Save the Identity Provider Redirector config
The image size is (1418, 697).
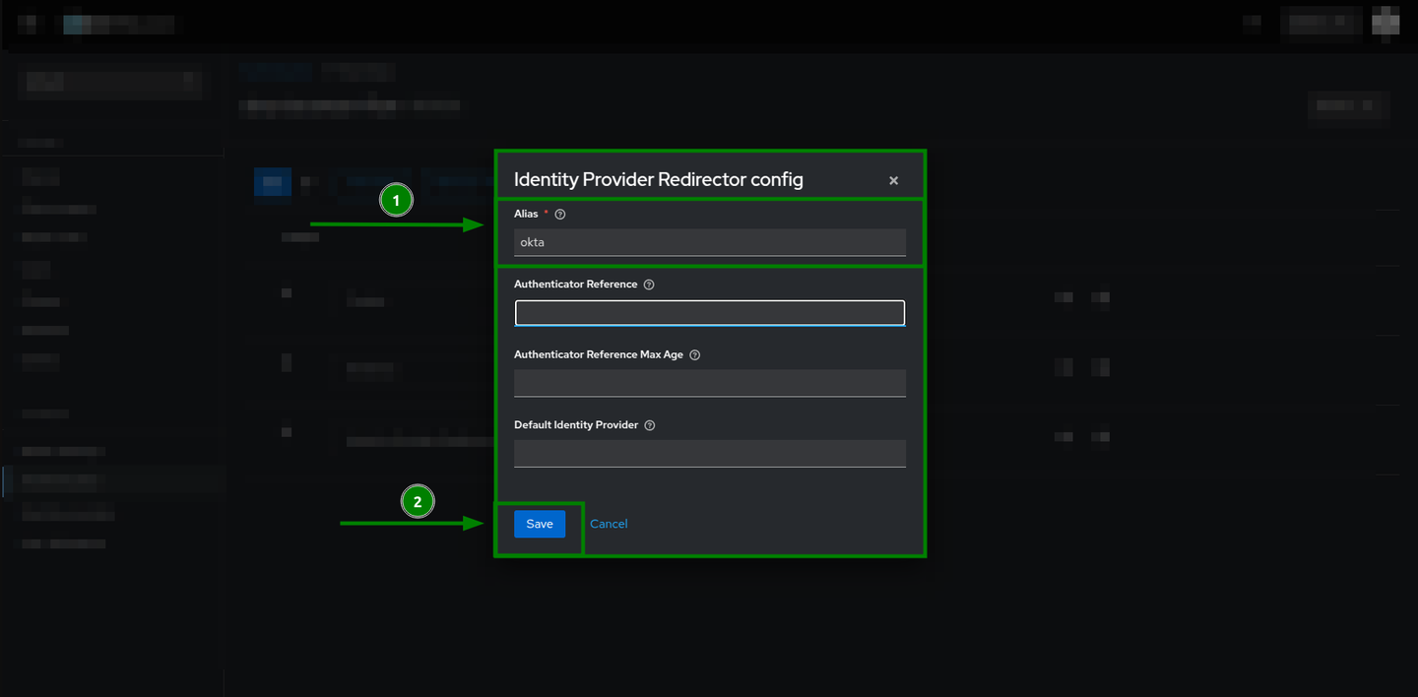point(539,524)
